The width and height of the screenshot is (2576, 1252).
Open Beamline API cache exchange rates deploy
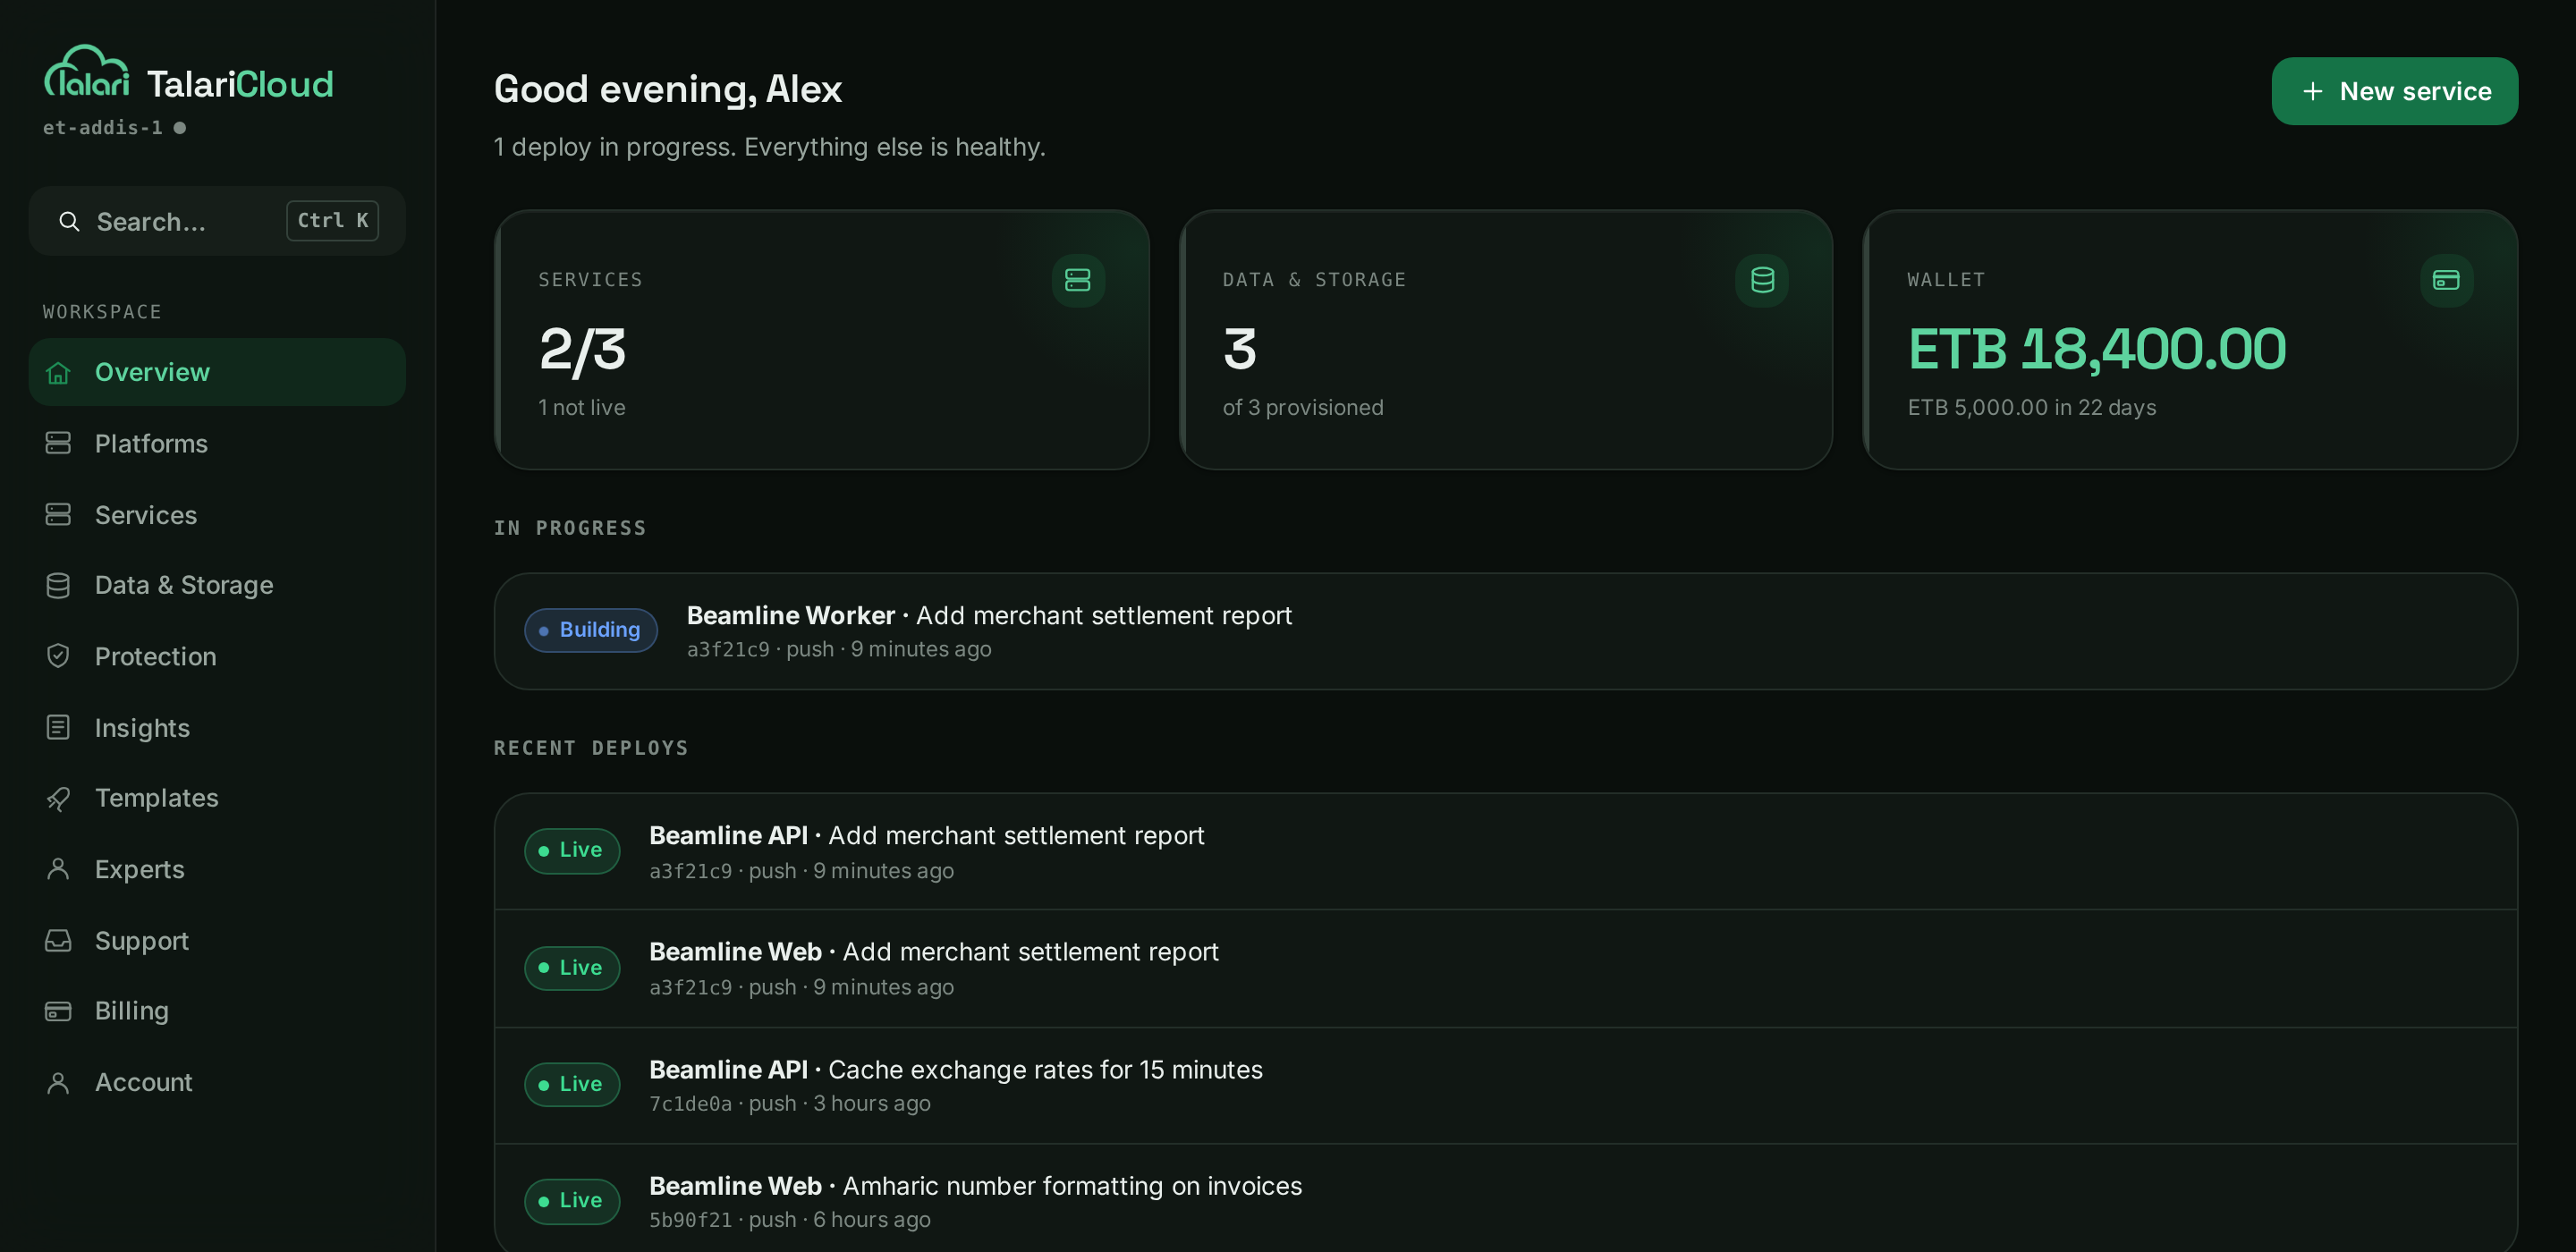point(1506,1086)
